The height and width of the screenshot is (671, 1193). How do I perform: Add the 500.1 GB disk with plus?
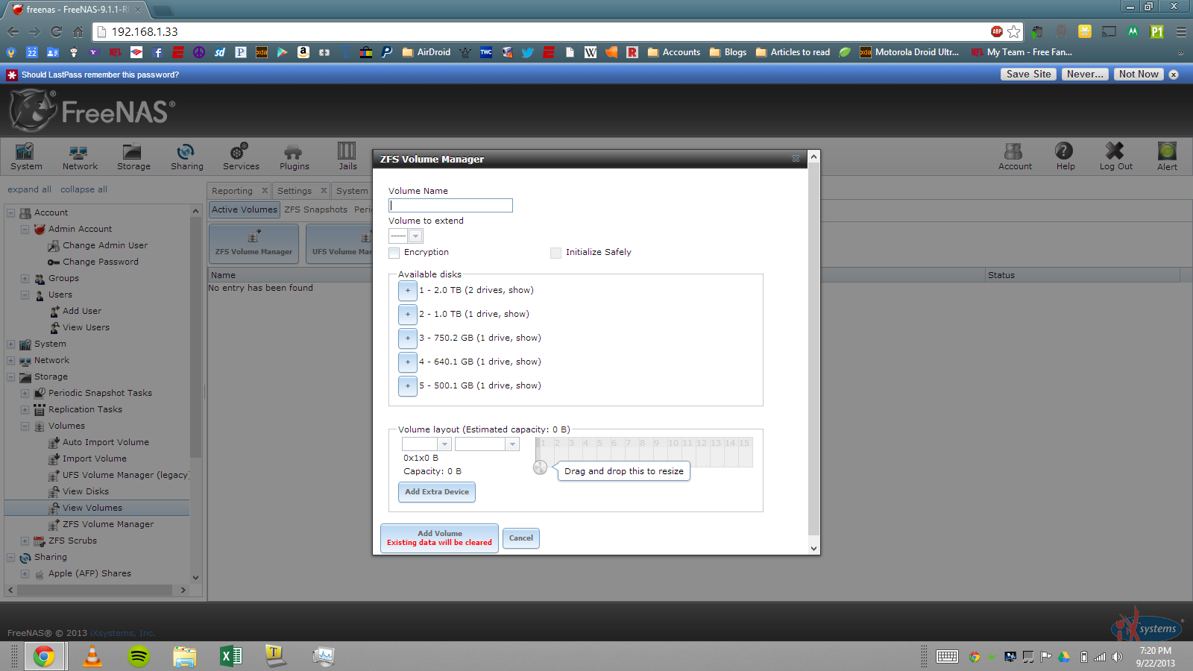[x=407, y=385]
